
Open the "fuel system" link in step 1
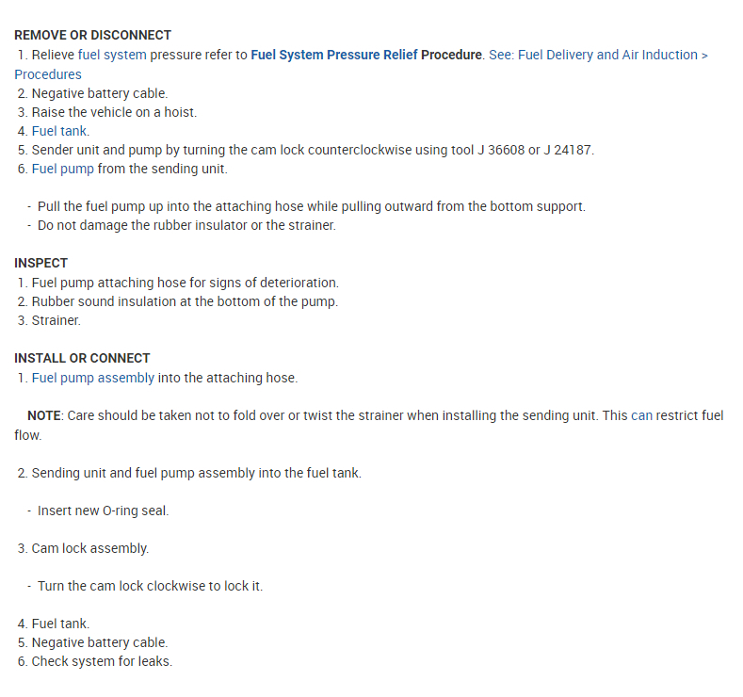tap(112, 55)
